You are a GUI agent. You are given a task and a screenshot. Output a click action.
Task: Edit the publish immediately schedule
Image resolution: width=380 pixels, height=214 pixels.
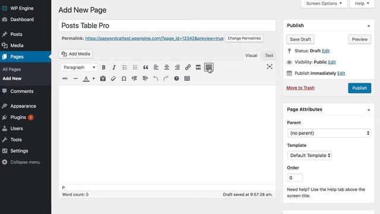tap(341, 73)
